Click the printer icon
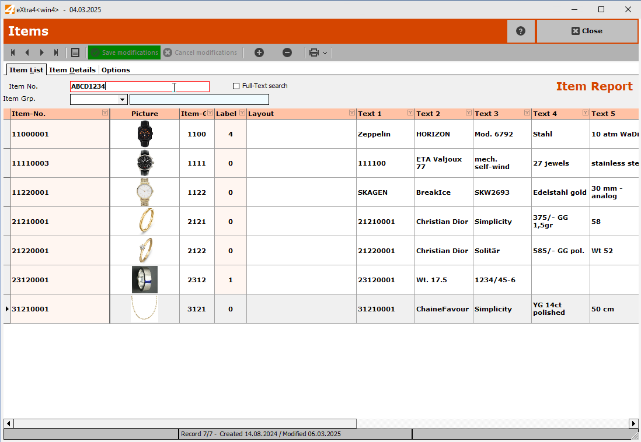This screenshot has height=442, width=641. 314,52
